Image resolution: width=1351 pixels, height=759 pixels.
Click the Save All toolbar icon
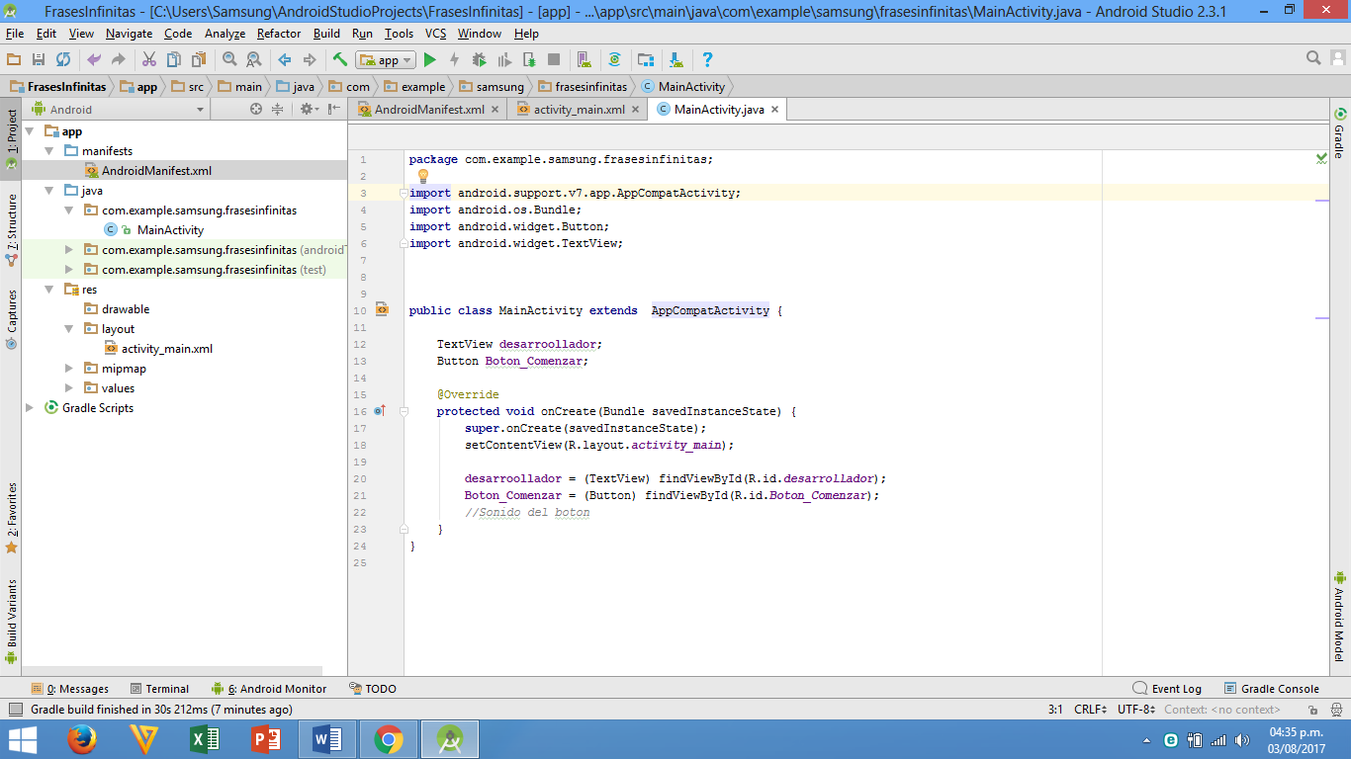[x=39, y=60]
